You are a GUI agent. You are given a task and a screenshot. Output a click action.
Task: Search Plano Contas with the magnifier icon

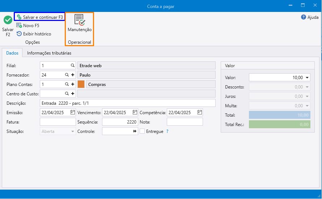(x=67, y=84)
